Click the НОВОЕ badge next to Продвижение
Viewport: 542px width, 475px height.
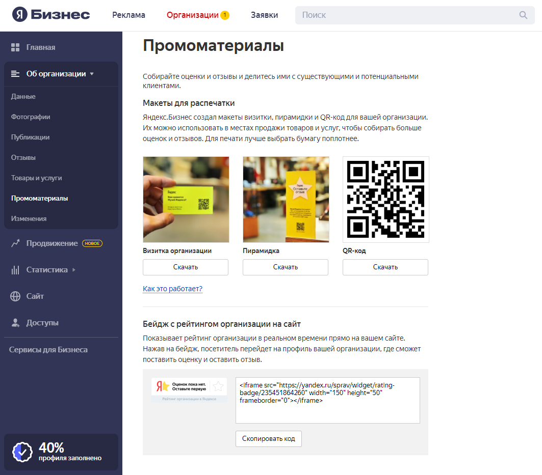pos(92,243)
